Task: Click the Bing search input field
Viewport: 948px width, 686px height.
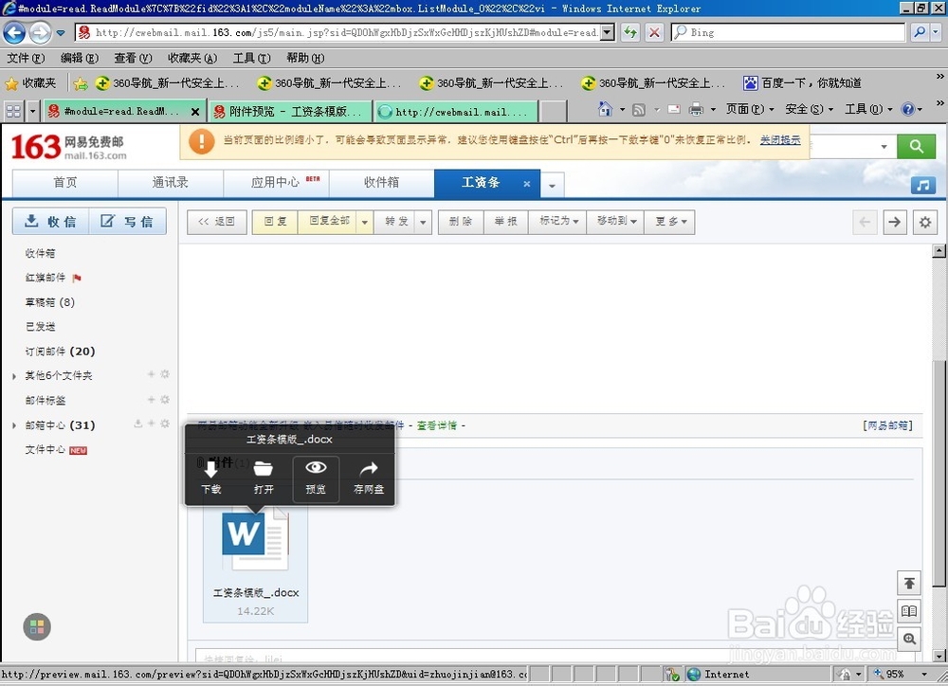Action: point(788,32)
